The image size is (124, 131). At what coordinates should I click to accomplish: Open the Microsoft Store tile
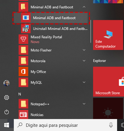pos(108,82)
